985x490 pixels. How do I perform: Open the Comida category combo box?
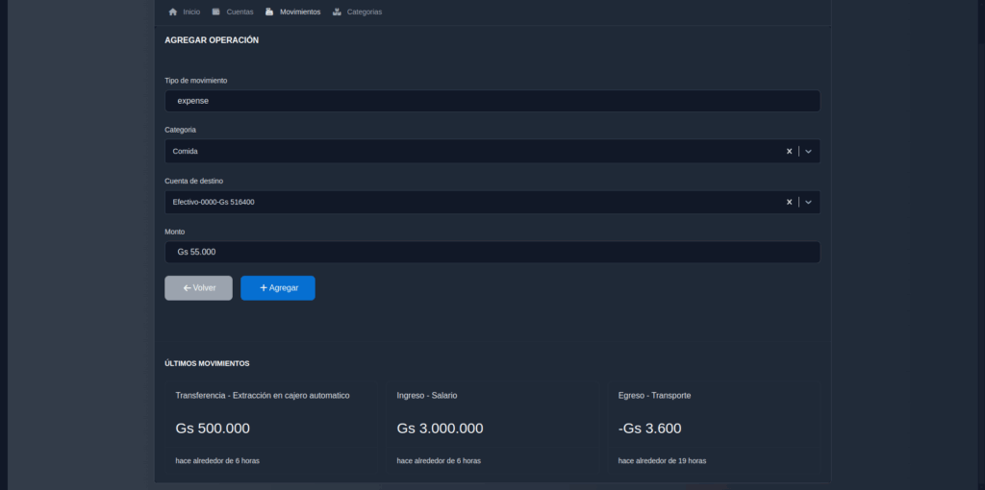[492, 151]
